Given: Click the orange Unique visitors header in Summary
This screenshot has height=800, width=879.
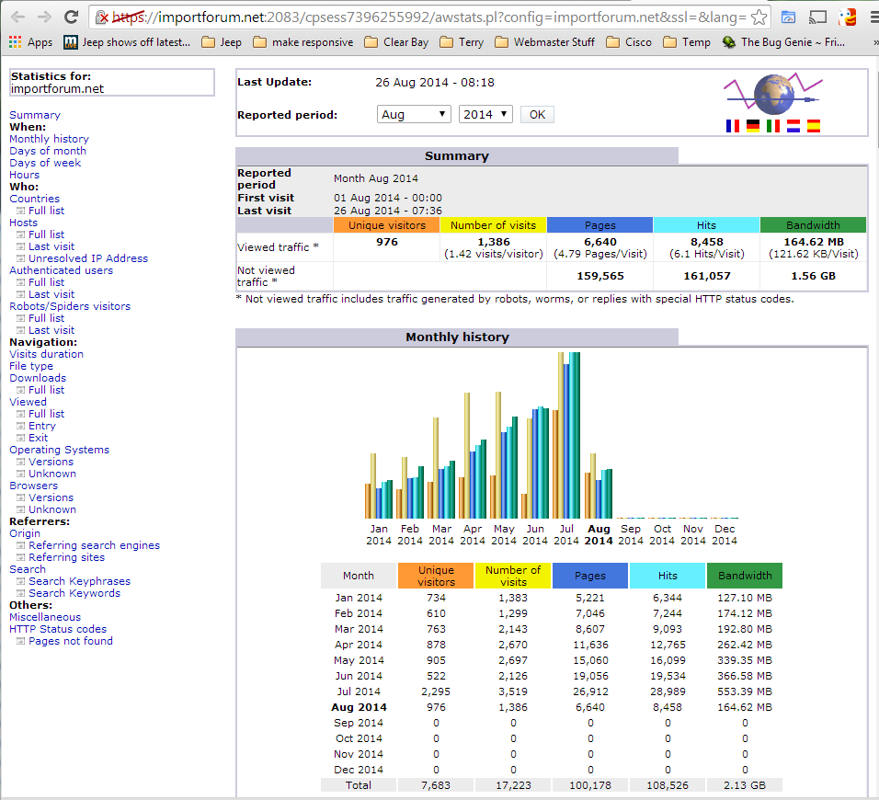Looking at the screenshot, I should pyautogui.click(x=387, y=225).
